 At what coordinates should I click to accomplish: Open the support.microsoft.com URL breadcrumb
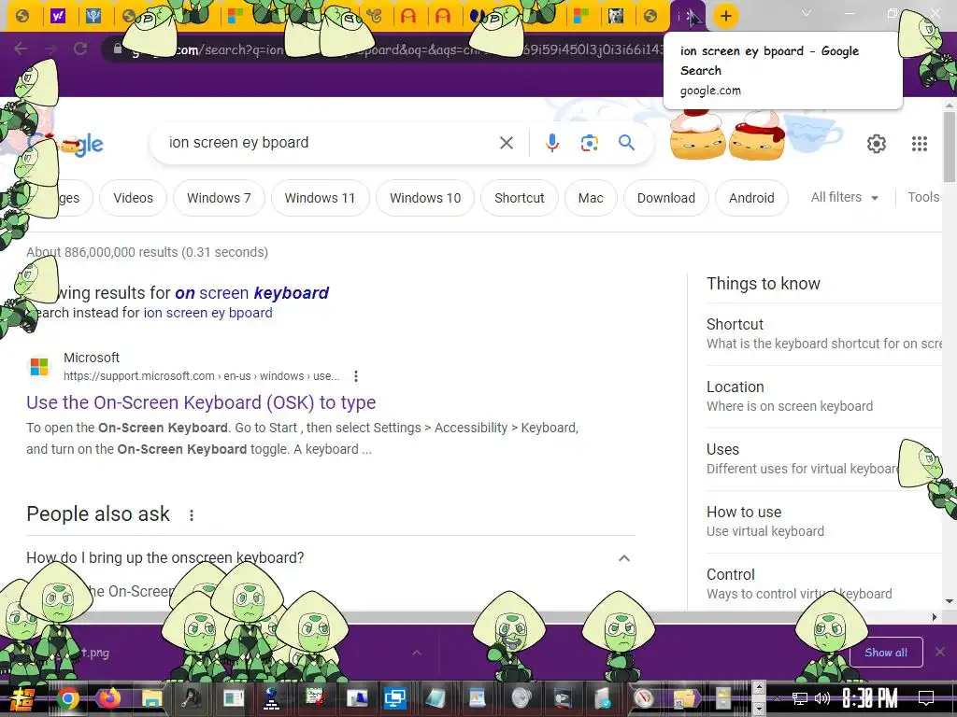pos(202,376)
